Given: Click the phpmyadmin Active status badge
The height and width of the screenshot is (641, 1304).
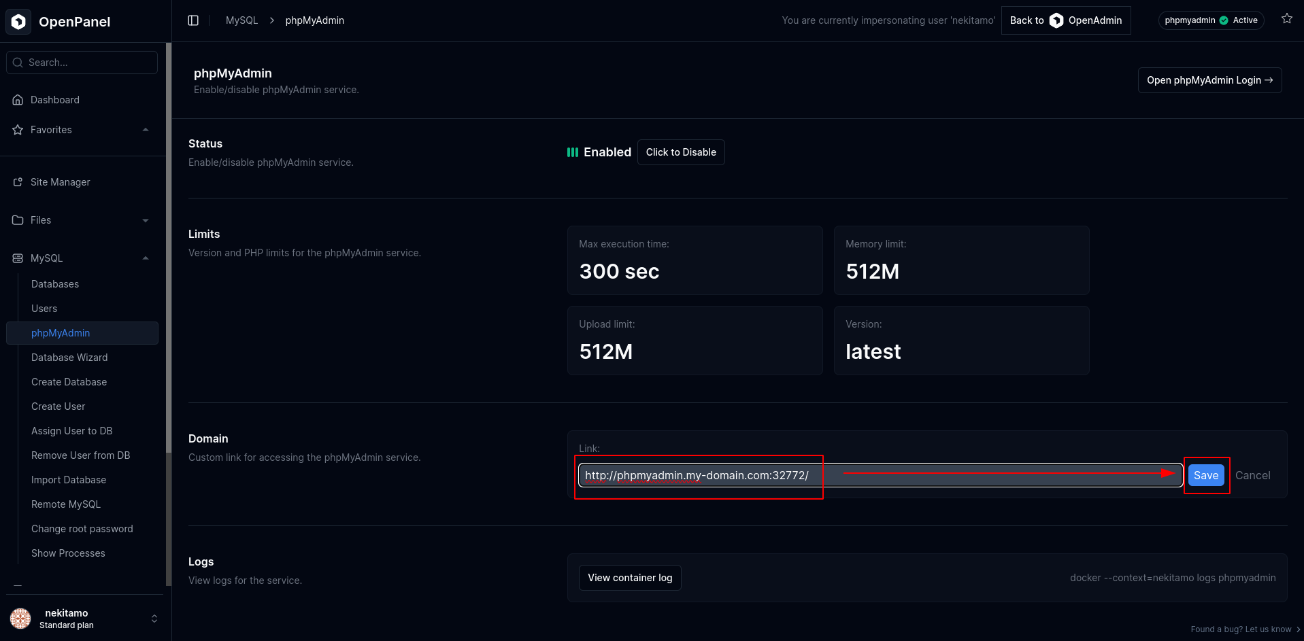Looking at the screenshot, I should (x=1211, y=20).
